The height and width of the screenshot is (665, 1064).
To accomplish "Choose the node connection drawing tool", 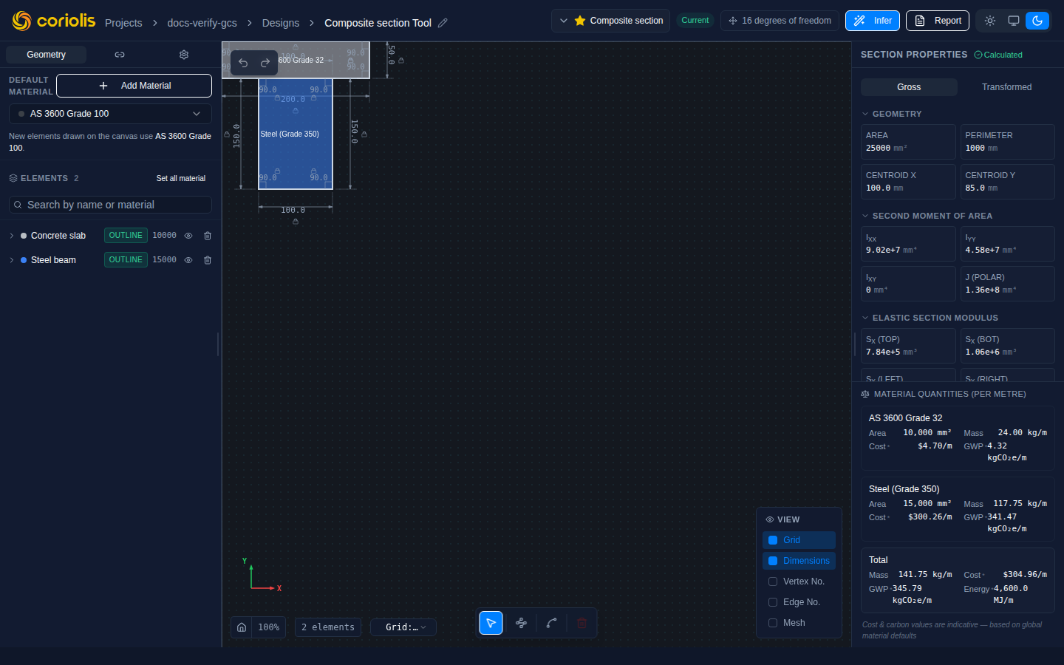I will click(522, 623).
